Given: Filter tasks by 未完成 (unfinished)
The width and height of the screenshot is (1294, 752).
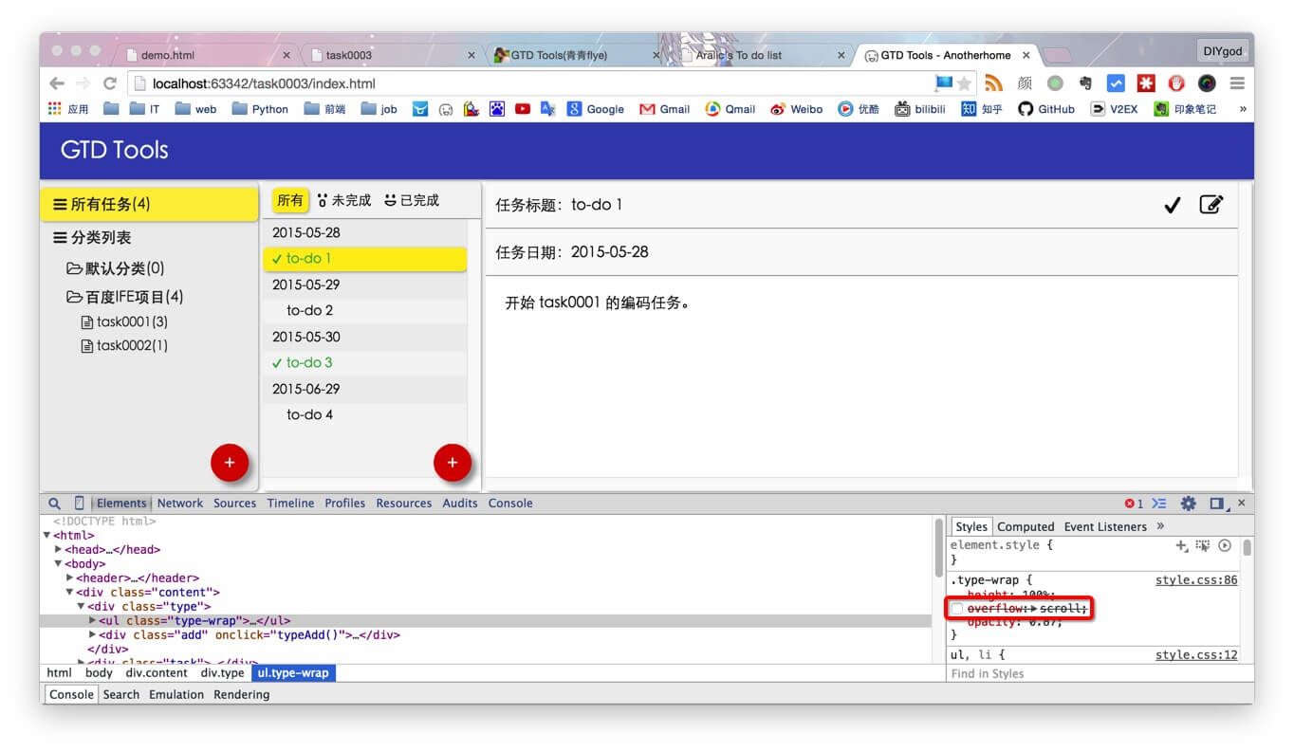Looking at the screenshot, I should (344, 201).
